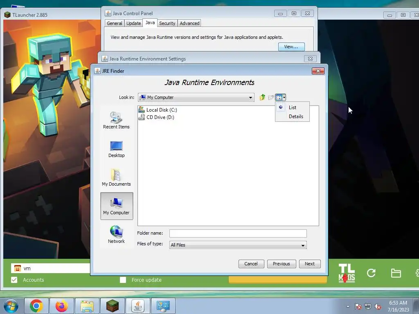Click the muted volume tray icon
Image resolution: width=419 pixels, height=314 pixels.
[378, 307]
